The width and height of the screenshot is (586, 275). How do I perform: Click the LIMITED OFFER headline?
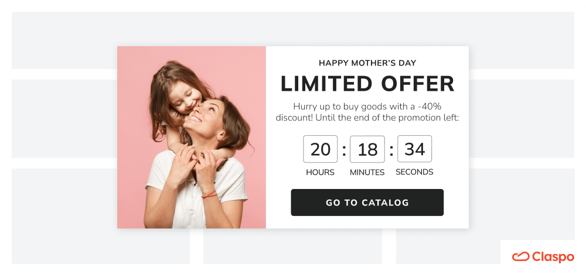(367, 84)
